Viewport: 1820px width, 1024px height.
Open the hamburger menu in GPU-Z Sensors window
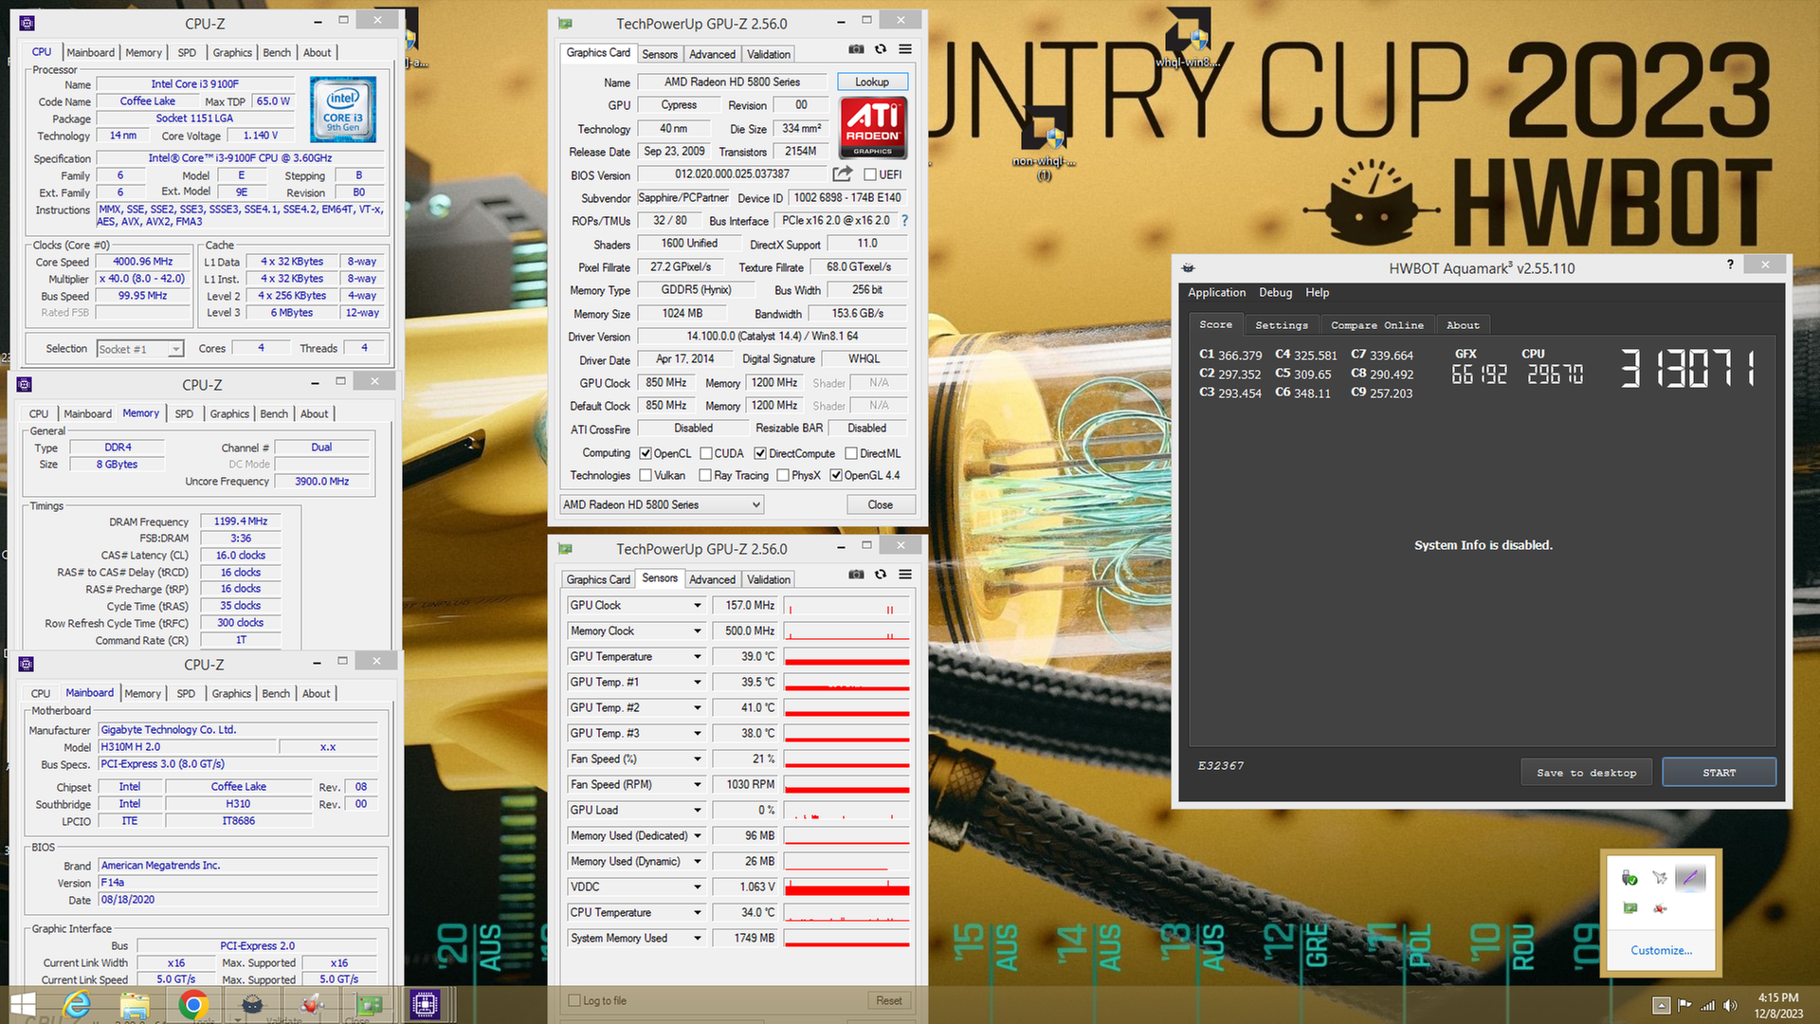tap(905, 575)
